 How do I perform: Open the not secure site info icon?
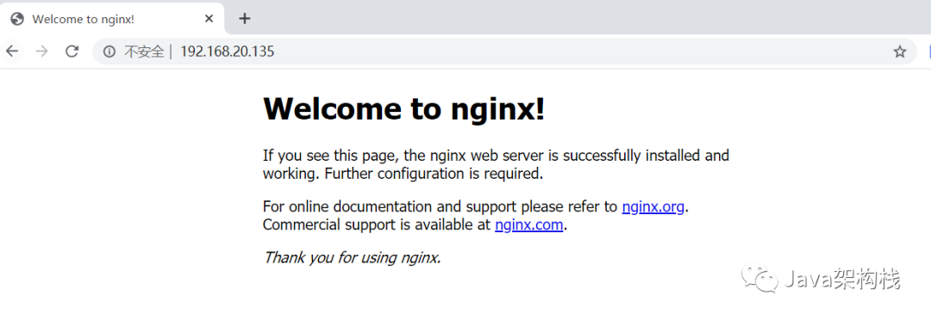[x=109, y=52]
